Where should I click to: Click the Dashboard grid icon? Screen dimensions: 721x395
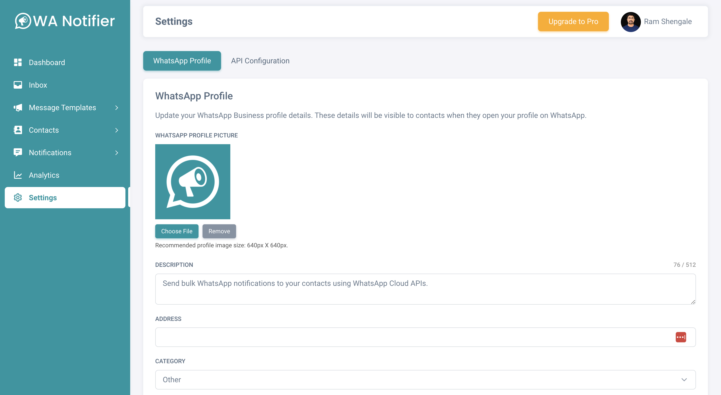[x=18, y=62]
